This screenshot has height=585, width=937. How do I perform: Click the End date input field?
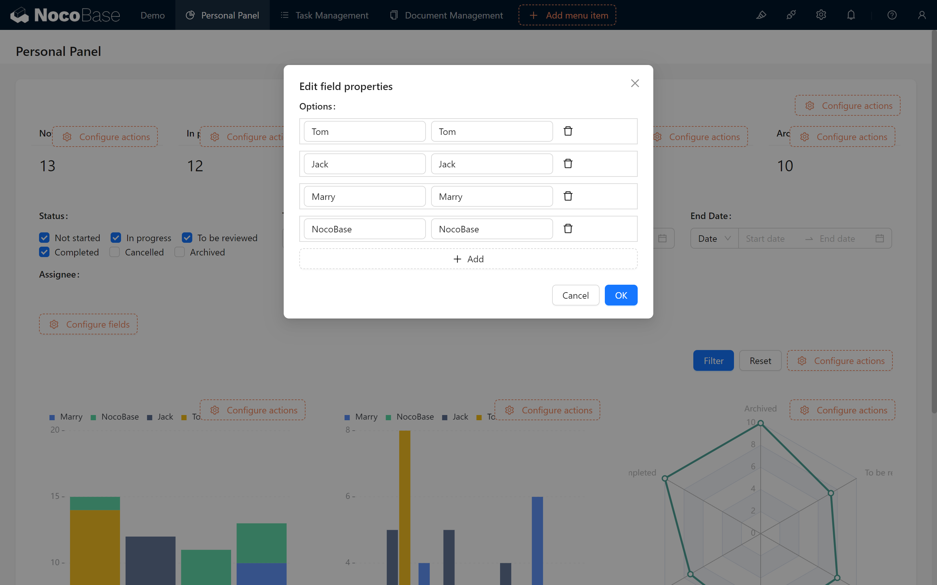tap(842, 238)
